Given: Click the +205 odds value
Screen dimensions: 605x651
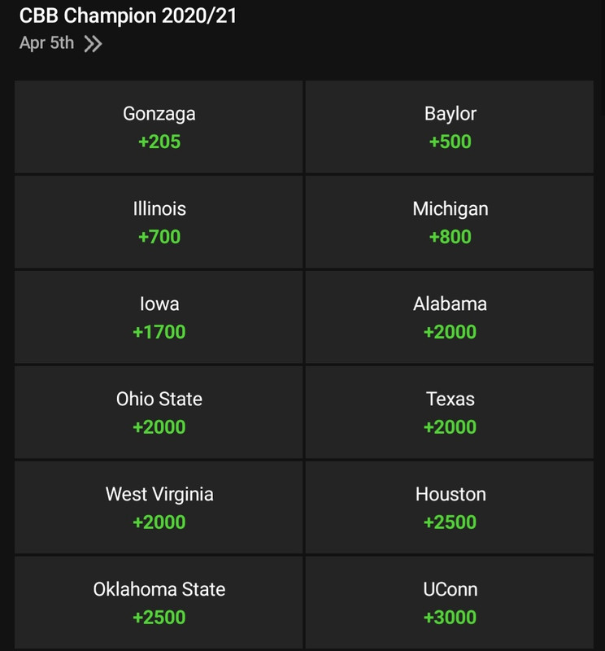Looking at the screenshot, I should point(159,142).
